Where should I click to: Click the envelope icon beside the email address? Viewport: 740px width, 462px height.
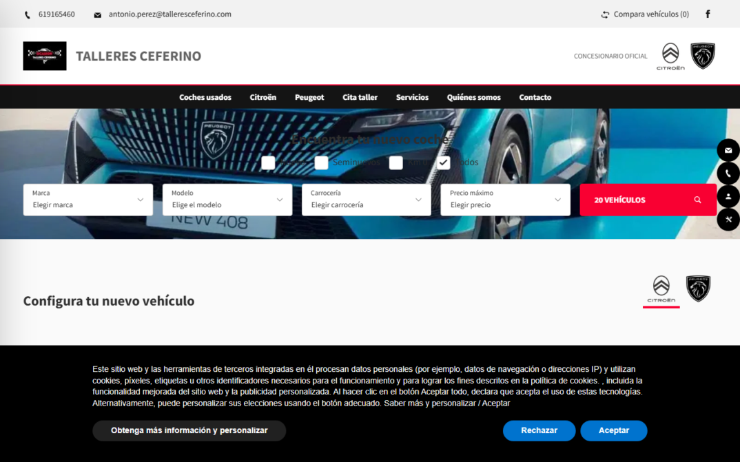(x=98, y=15)
